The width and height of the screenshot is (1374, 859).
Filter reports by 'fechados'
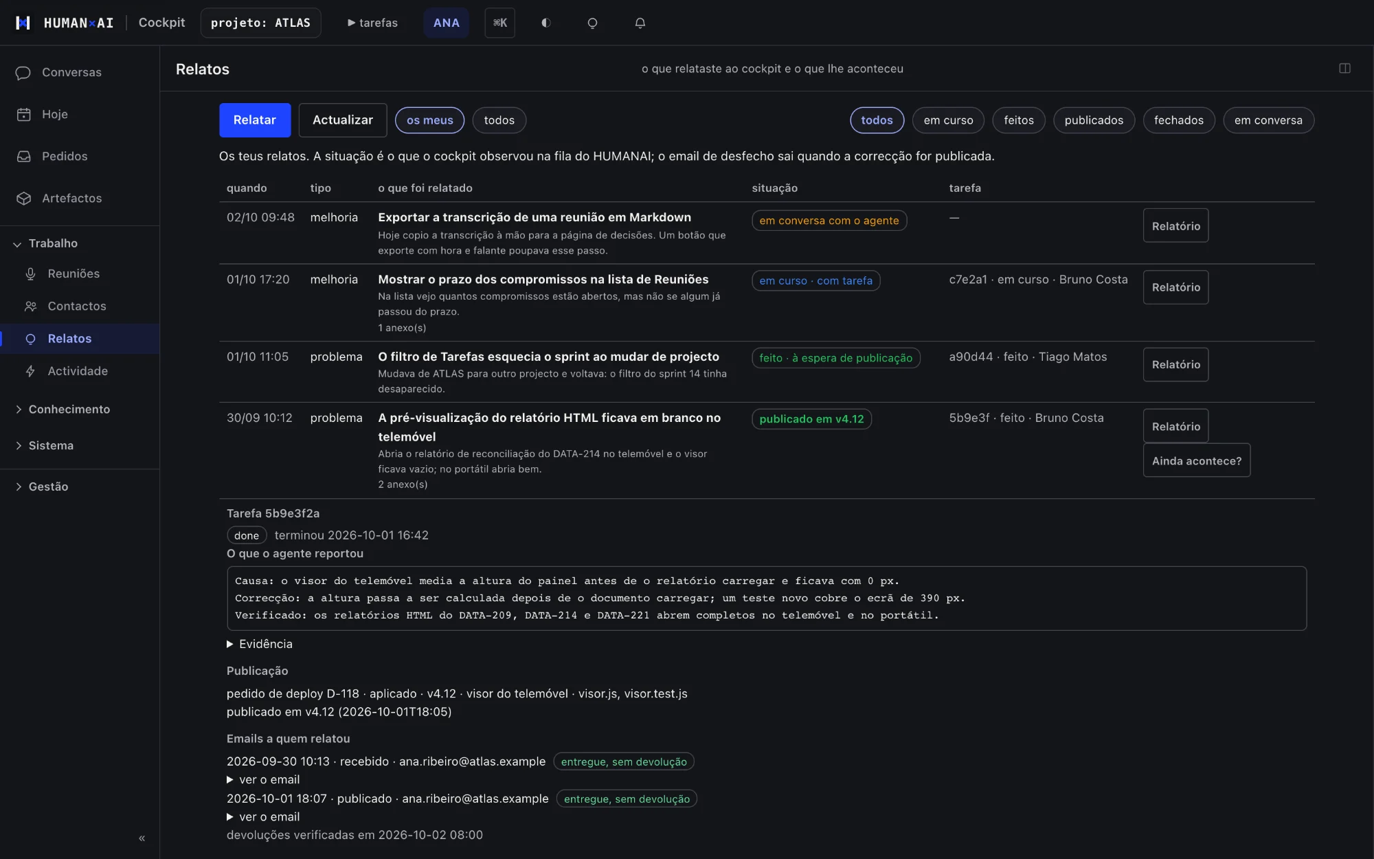coord(1178,120)
